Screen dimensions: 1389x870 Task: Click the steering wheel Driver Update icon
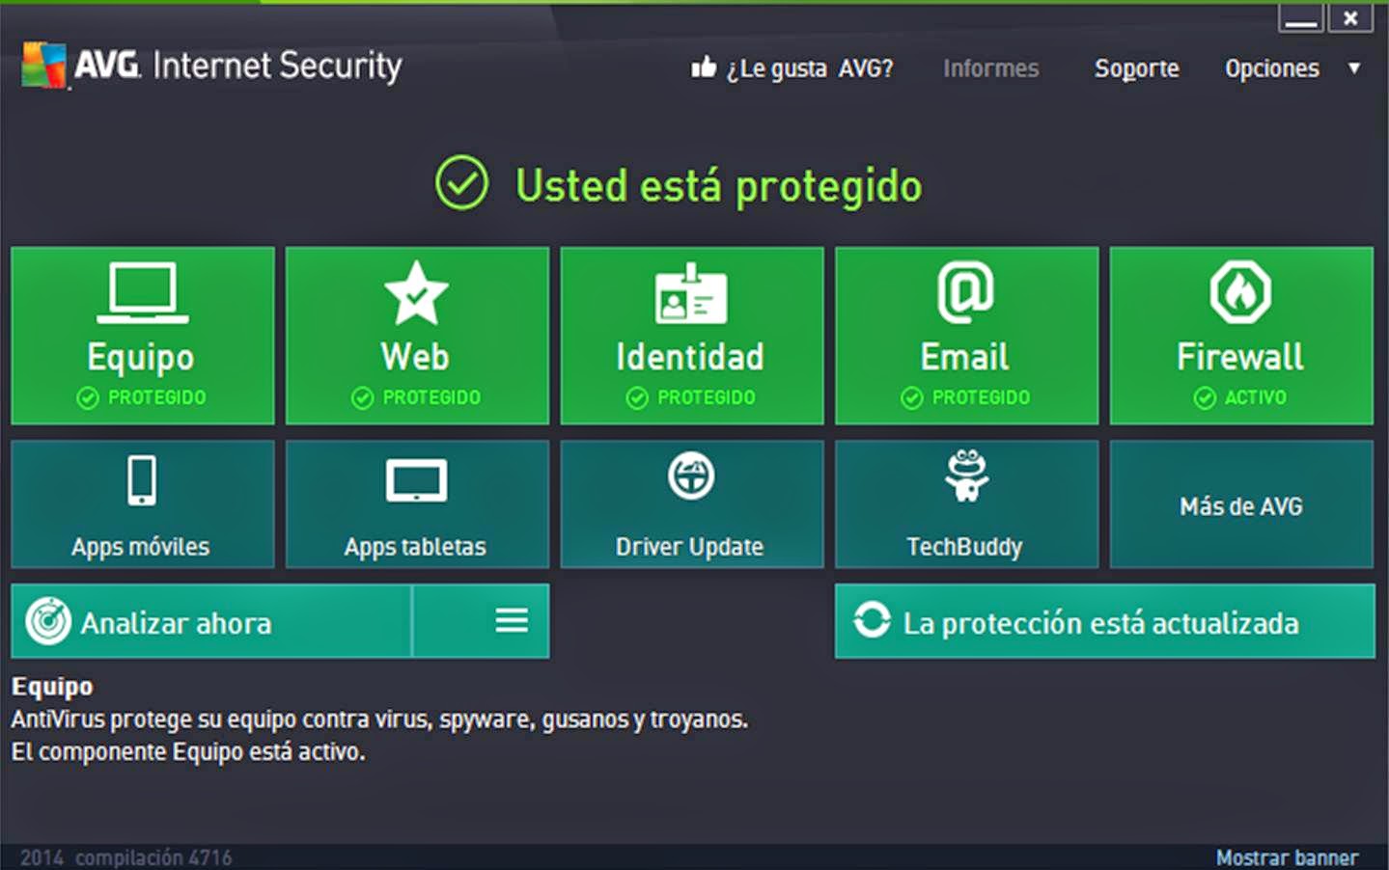point(691,476)
